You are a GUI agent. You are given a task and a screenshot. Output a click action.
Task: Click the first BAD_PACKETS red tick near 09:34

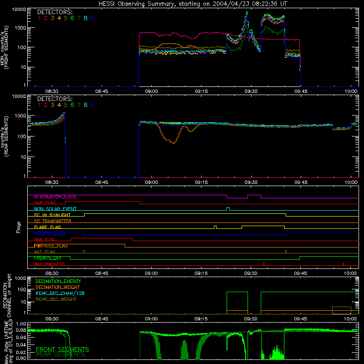(x=264, y=264)
